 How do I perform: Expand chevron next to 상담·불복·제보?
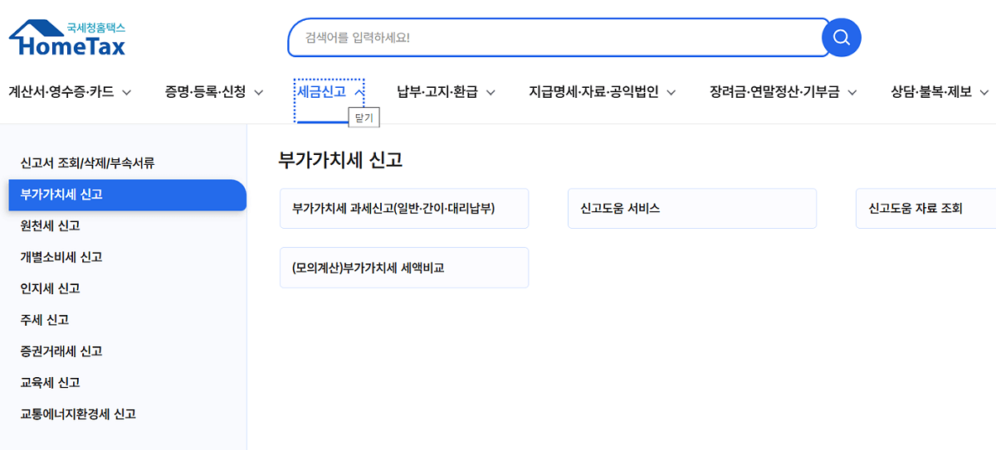coord(984,93)
